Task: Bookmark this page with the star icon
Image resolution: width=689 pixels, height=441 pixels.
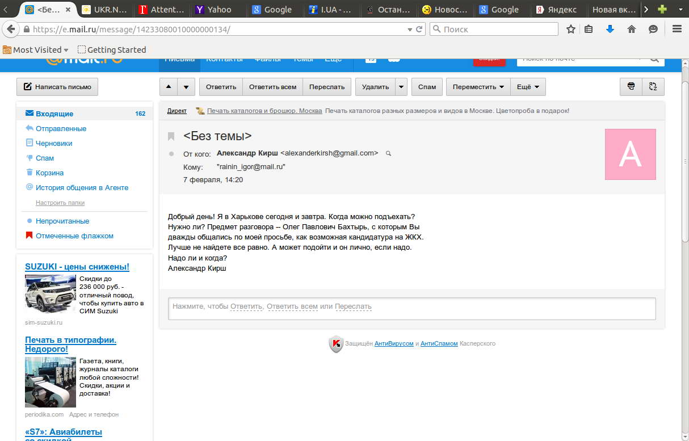Action: (x=570, y=29)
